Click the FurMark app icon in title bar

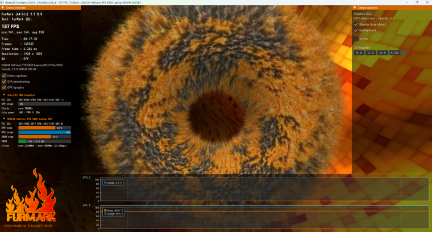(2, 2)
